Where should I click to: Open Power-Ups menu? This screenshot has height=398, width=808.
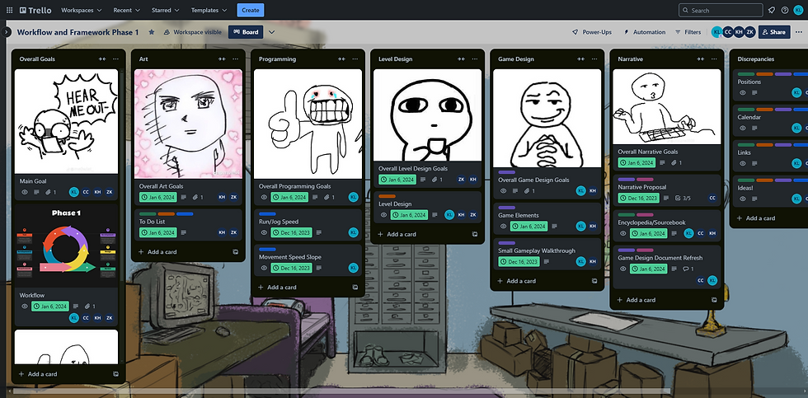pos(592,32)
